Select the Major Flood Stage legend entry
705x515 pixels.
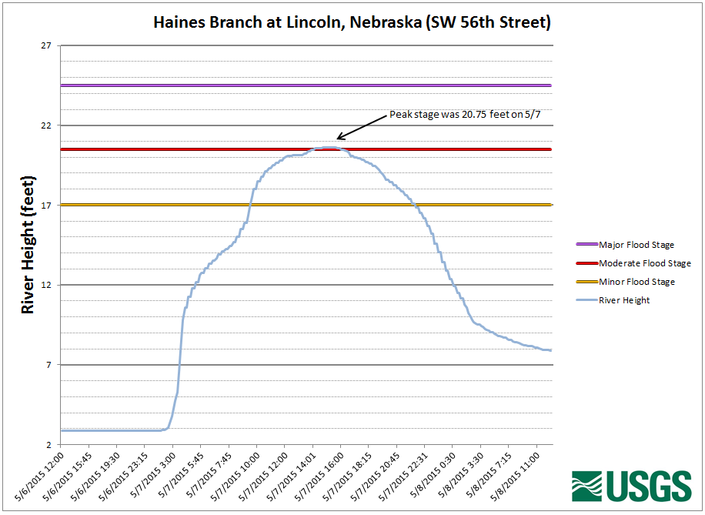626,245
